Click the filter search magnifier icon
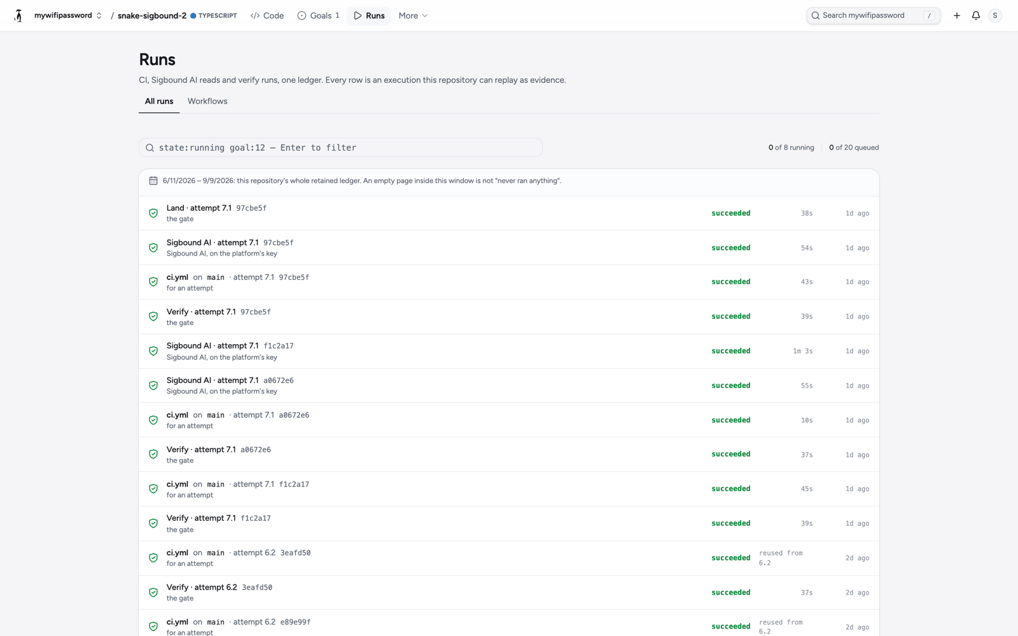Viewport: 1018px width, 636px height. tap(150, 148)
